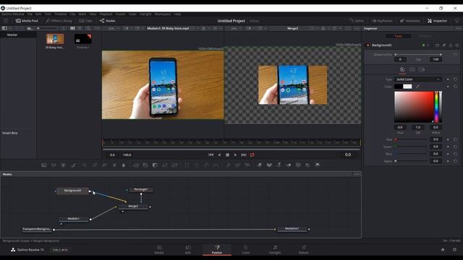Open the File menu
Image resolution: width=463 pixels, height=260 pixels.
[x=30, y=14]
